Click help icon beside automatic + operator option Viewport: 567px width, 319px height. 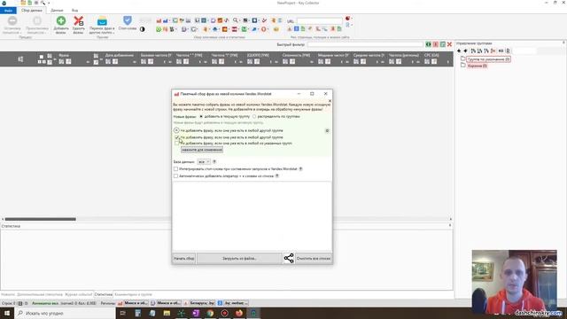pyautogui.click(x=277, y=175)
